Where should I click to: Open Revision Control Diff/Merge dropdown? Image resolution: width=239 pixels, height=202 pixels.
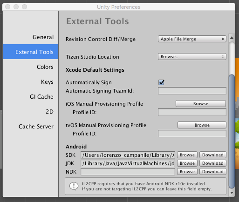[192, 39]
